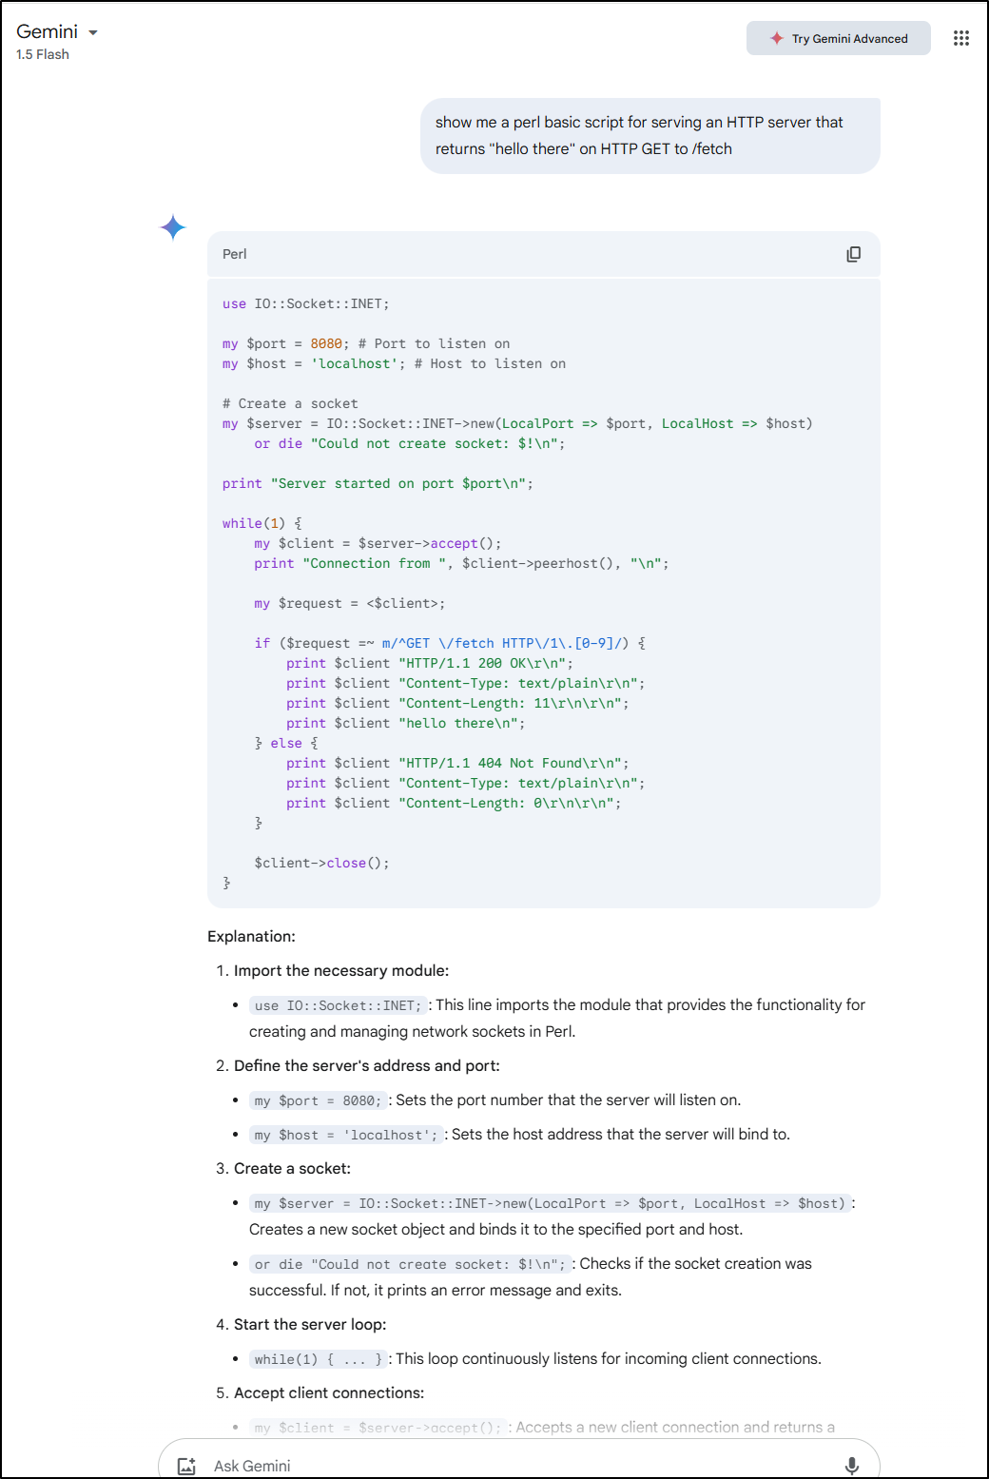Click inline code "my $host = 'localhost';" in the explanation

tap(346, 1135)
